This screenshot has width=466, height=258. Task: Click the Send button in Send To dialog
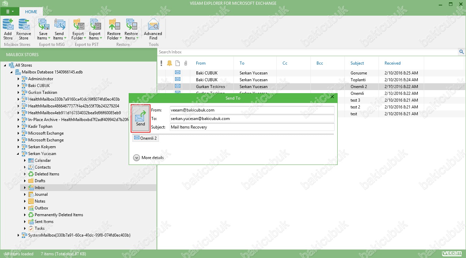[x=141, y=119]
